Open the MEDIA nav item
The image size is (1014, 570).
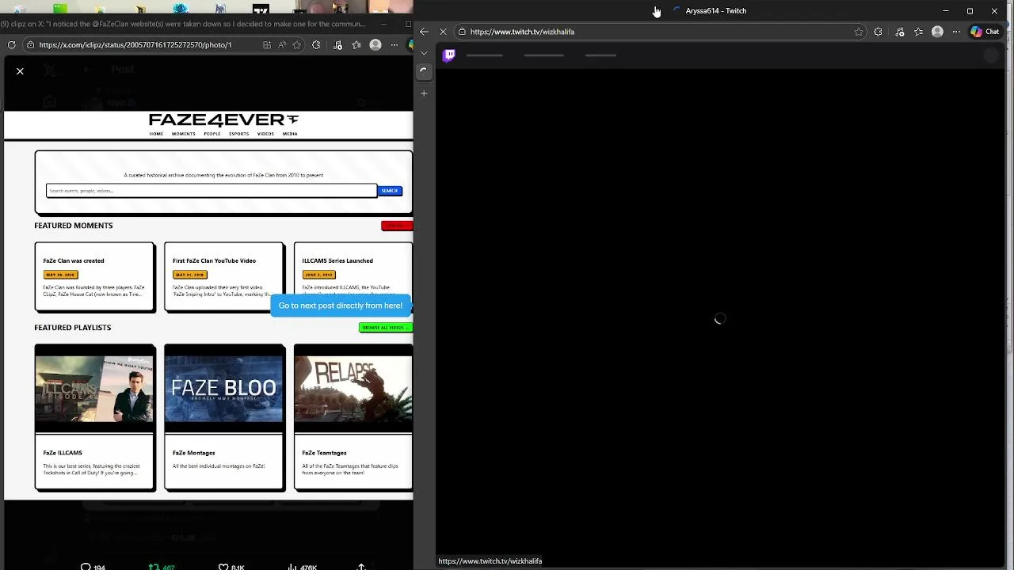tap(290, 134)
